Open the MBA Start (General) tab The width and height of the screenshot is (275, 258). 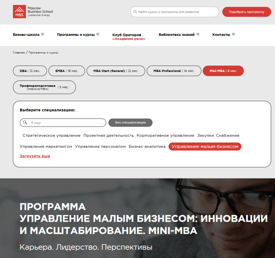pos(116,71)
